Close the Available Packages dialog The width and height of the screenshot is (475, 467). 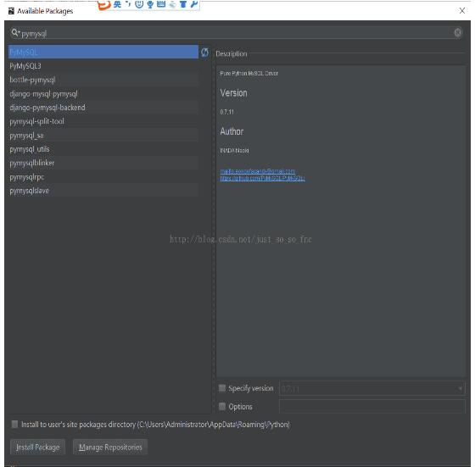(x=462, y=11)
